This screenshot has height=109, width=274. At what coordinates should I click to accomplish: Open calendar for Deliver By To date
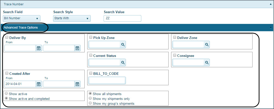[77, 48]
